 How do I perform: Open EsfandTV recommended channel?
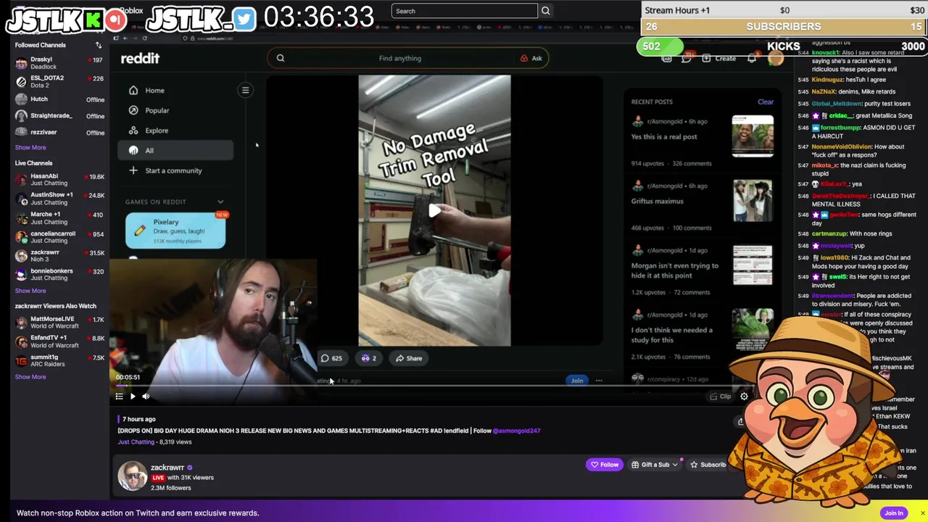[59, 341]
